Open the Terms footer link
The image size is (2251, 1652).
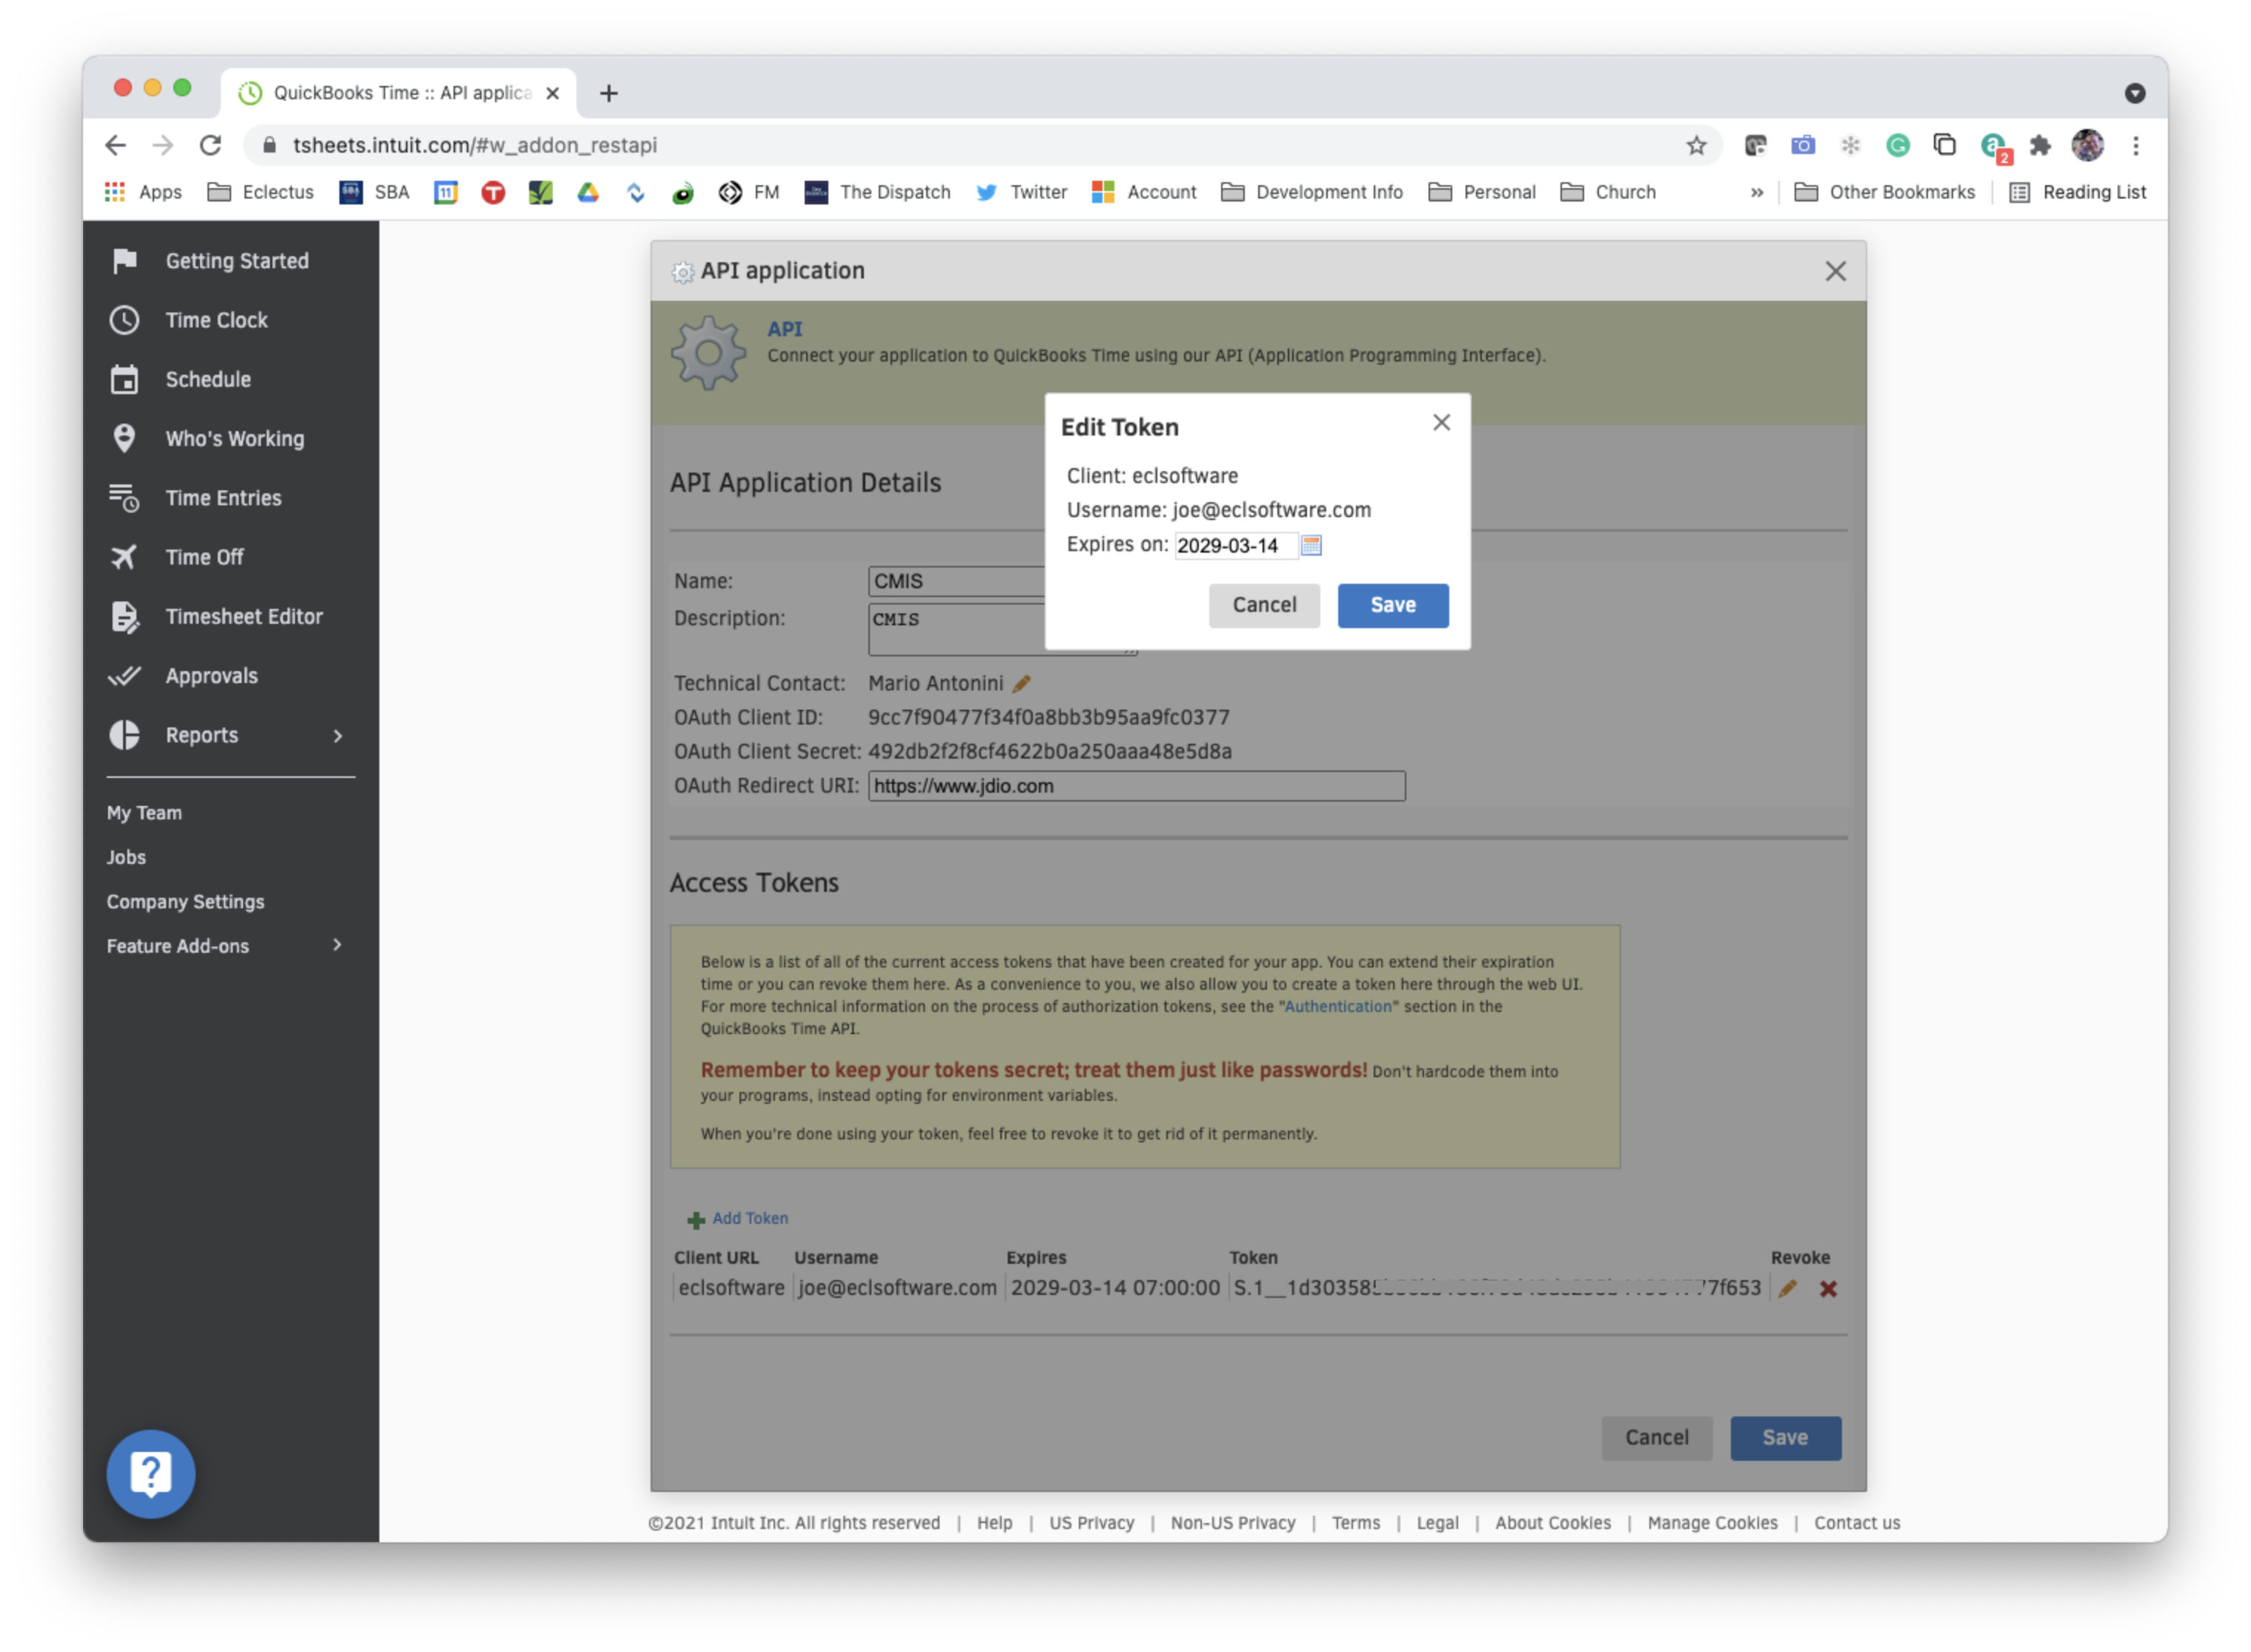coord(1355,1522)
